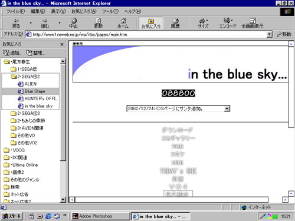Expand the その他のジャンル folder
The width and height of the screenshot is (295, 221).
[21, 180]
